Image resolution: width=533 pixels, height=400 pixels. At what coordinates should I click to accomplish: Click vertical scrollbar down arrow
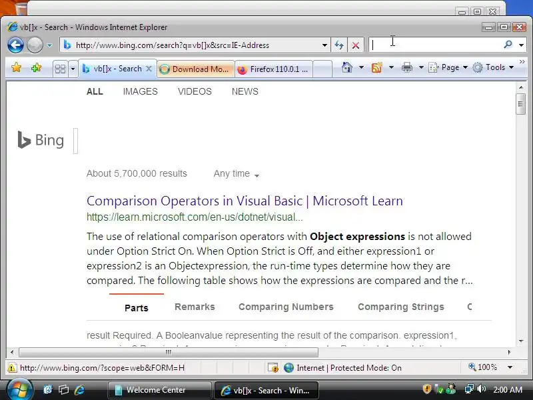(521, 341)
